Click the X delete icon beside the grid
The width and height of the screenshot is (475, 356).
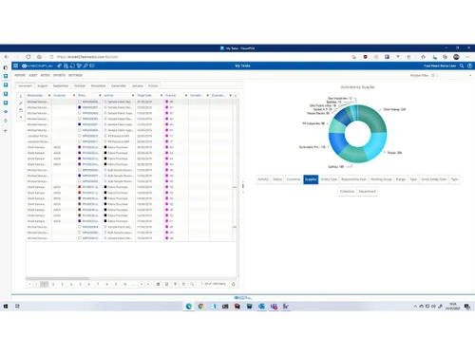(21, 117)
